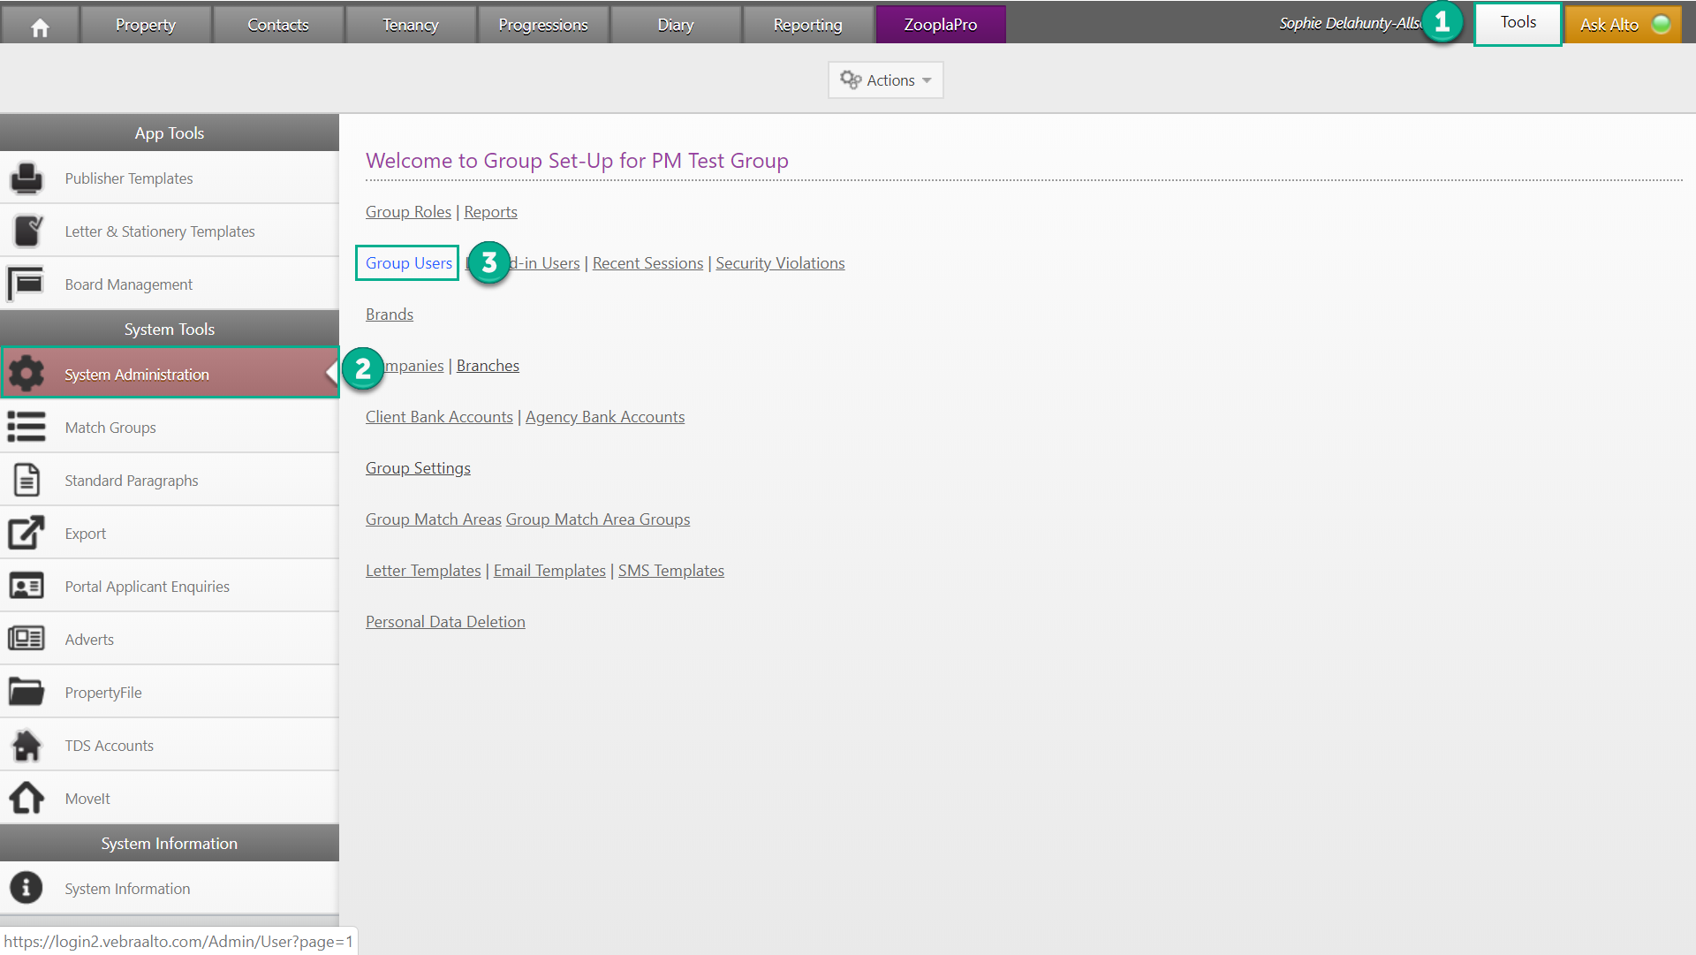This screenshot has width=1696, height=955.
Task: Click the Board Management sign icon
Action: pyautogui.click(x=26, y=284)
